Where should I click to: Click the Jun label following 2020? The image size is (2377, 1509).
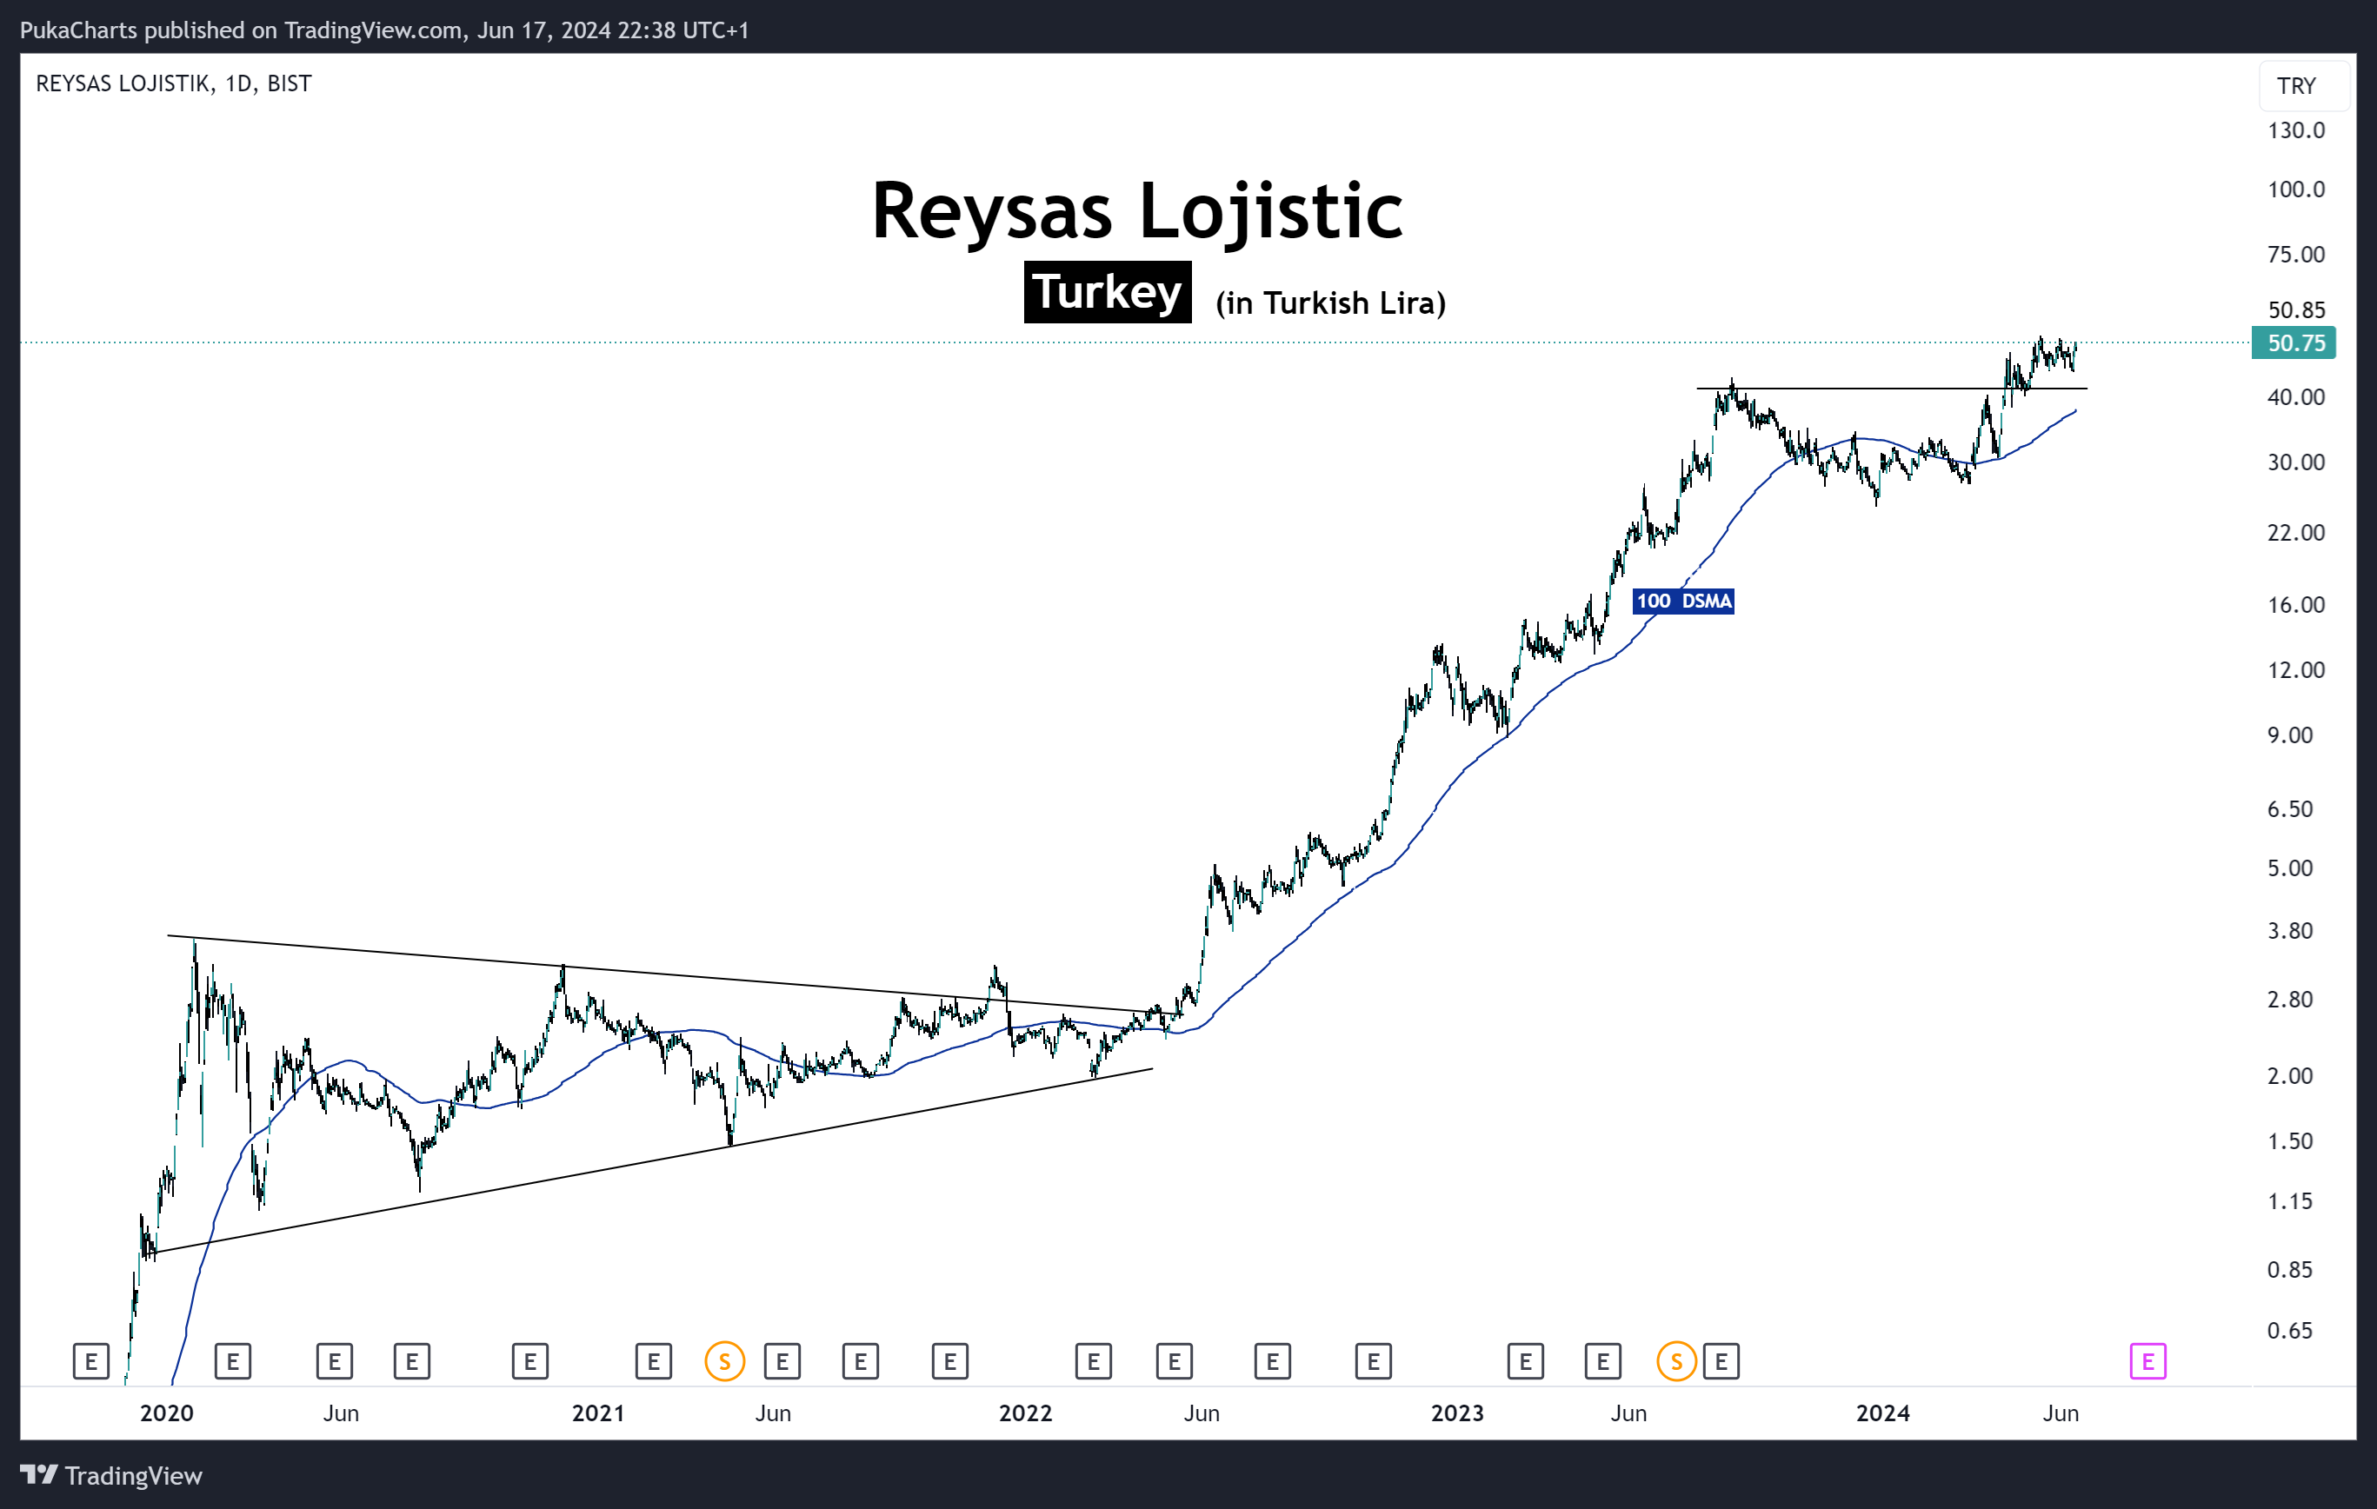(341, 1413)
